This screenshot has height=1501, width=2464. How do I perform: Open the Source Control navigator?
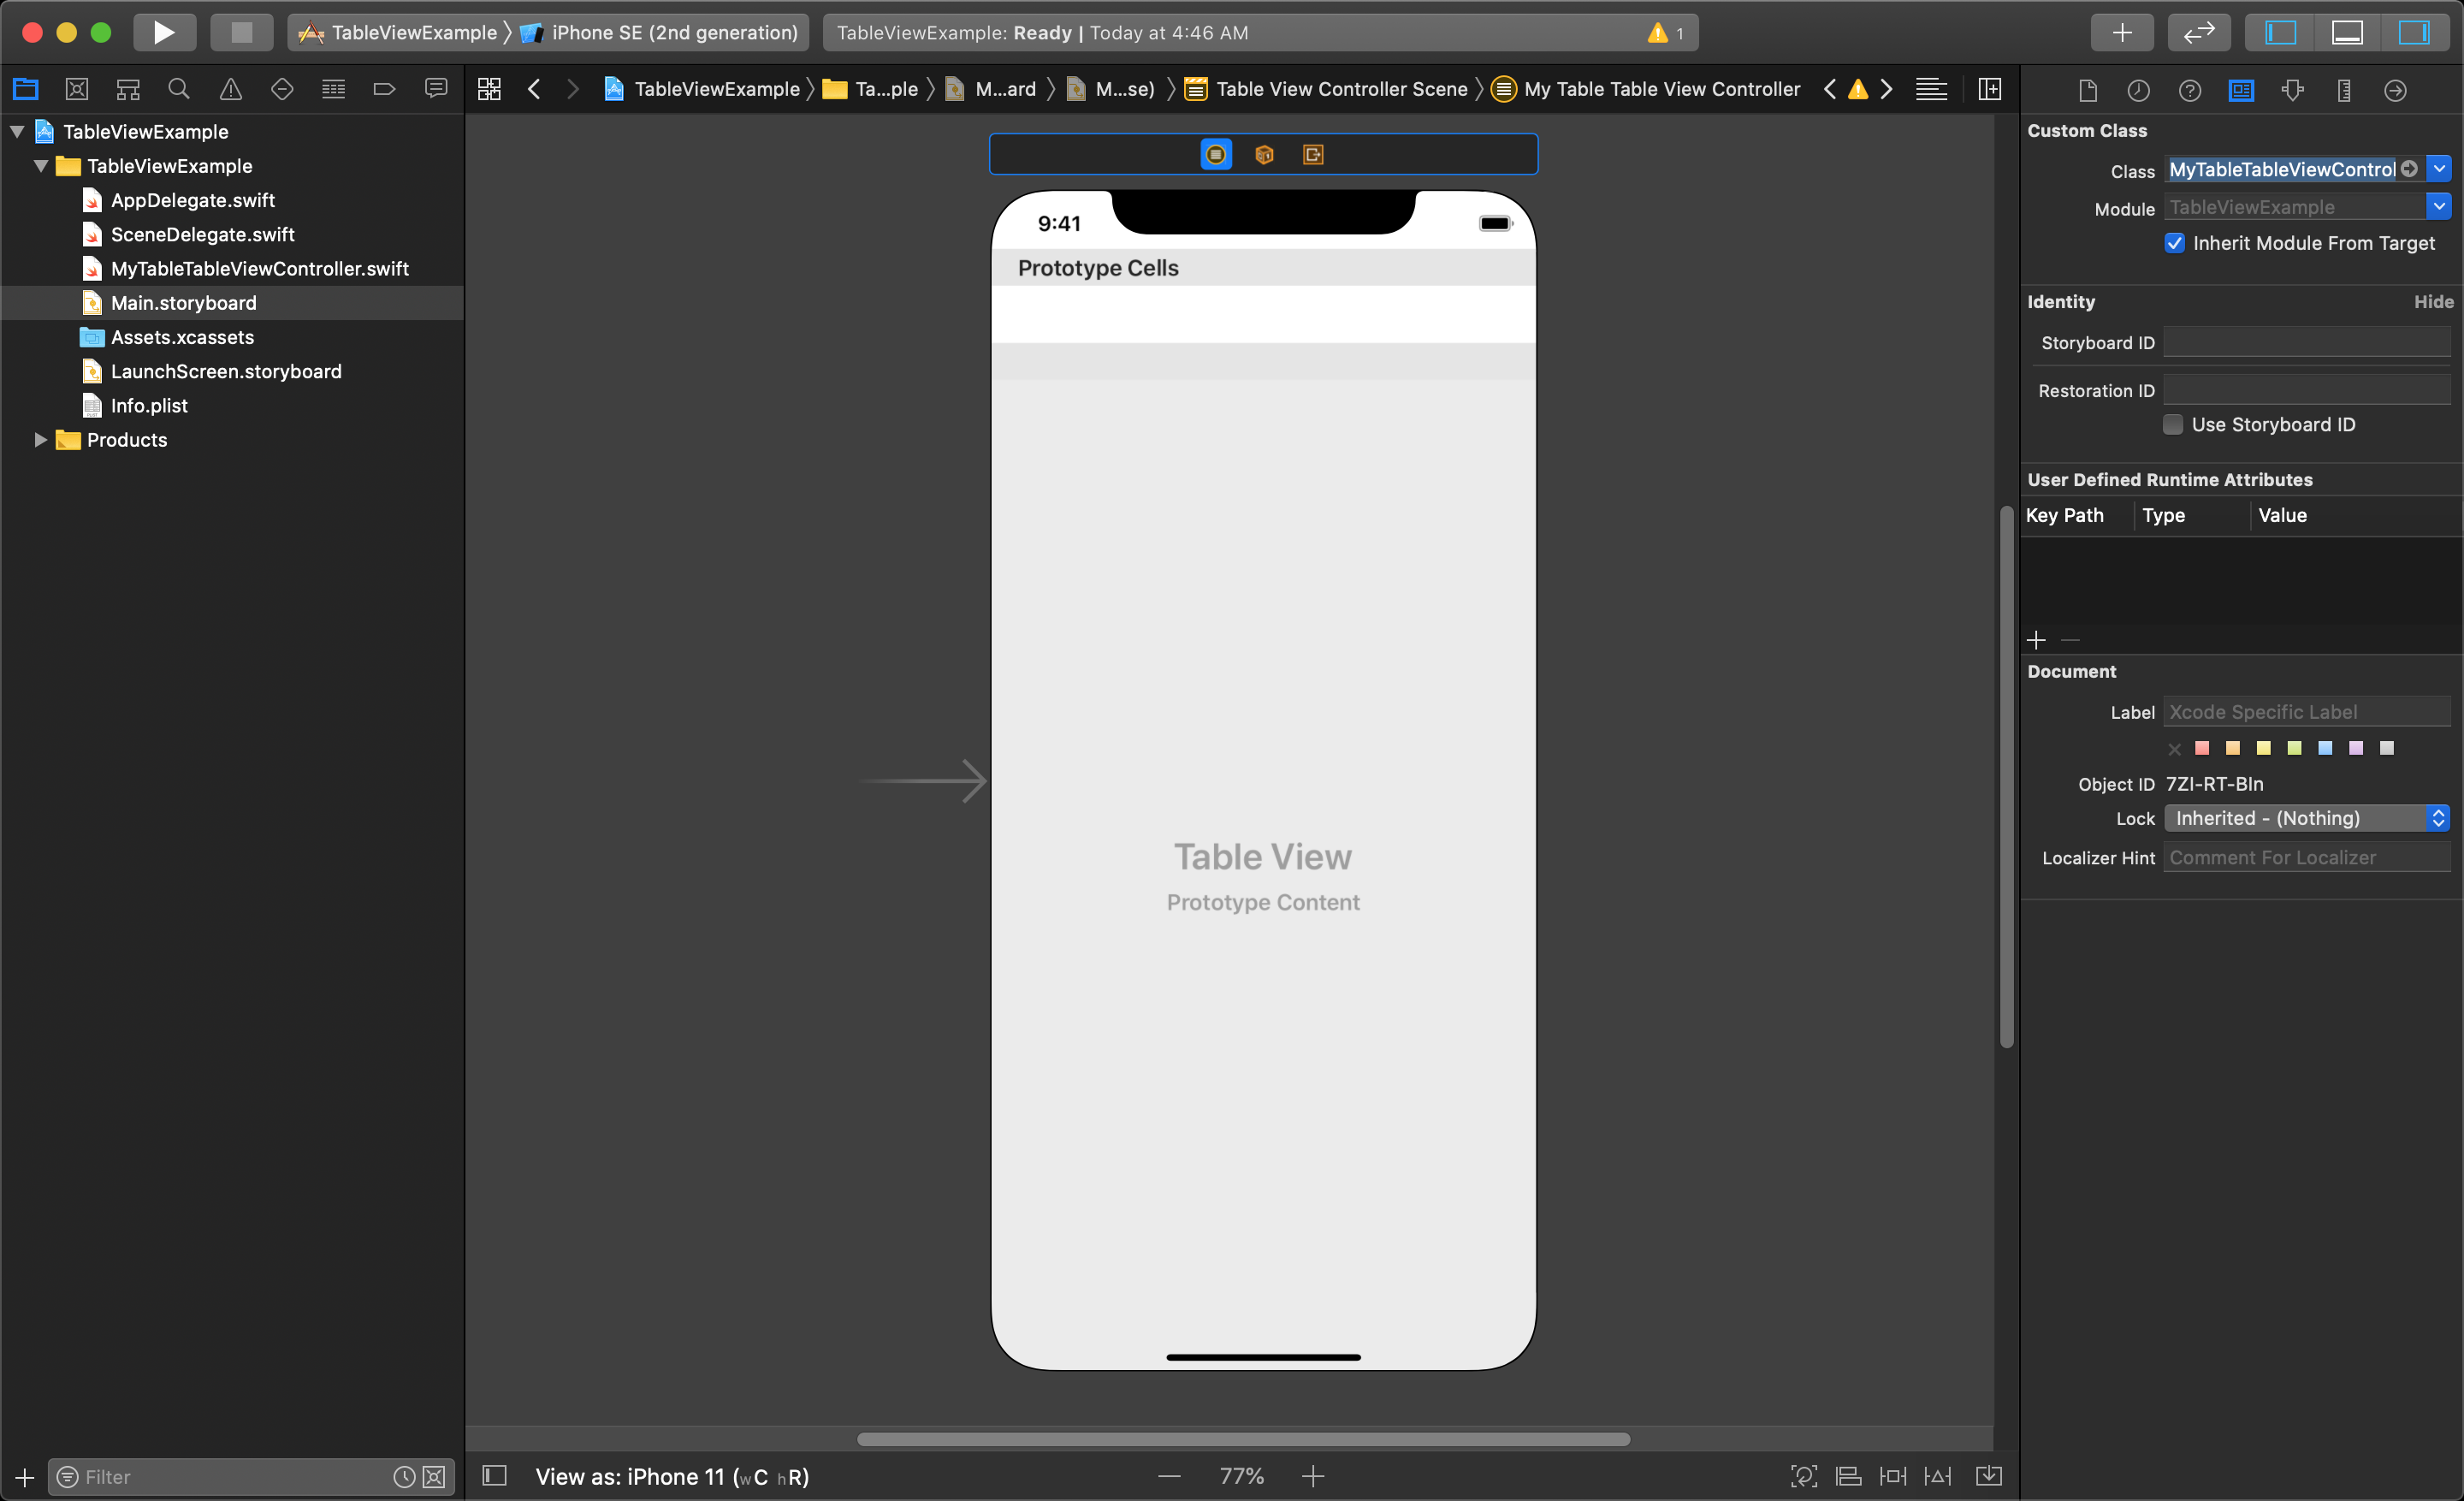coord(77,89)
